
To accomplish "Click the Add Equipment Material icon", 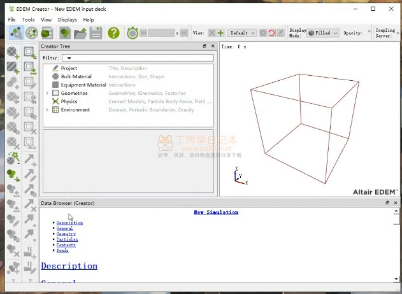I will (x=13, y=67).
